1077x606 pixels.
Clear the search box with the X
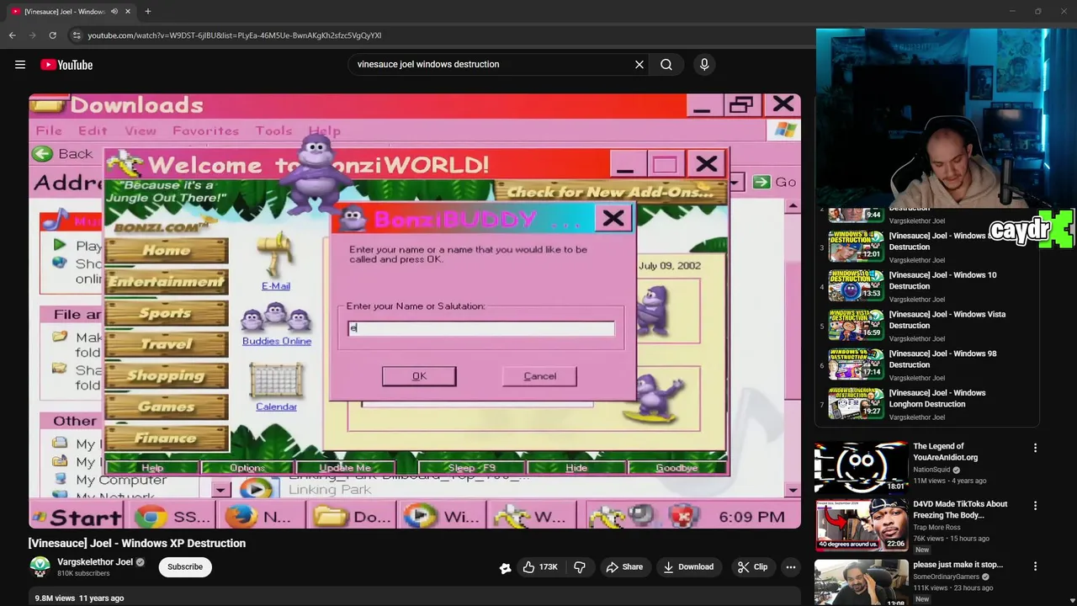click(639, 64)
